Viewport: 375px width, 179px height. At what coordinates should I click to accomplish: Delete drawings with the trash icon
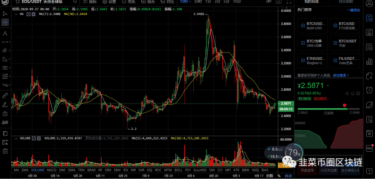tap(5, 151)
